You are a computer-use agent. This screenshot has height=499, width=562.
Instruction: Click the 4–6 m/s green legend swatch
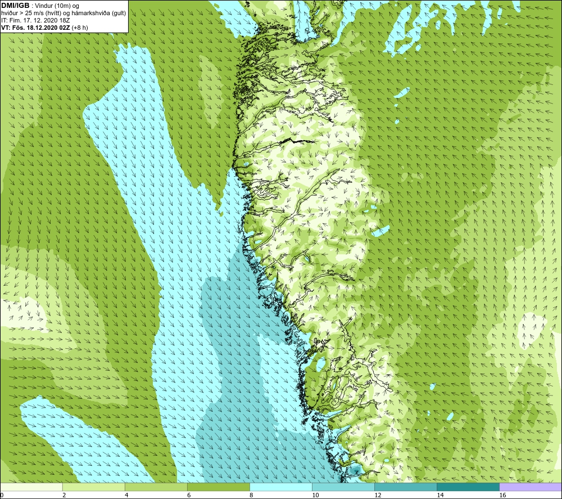[156, 487]
